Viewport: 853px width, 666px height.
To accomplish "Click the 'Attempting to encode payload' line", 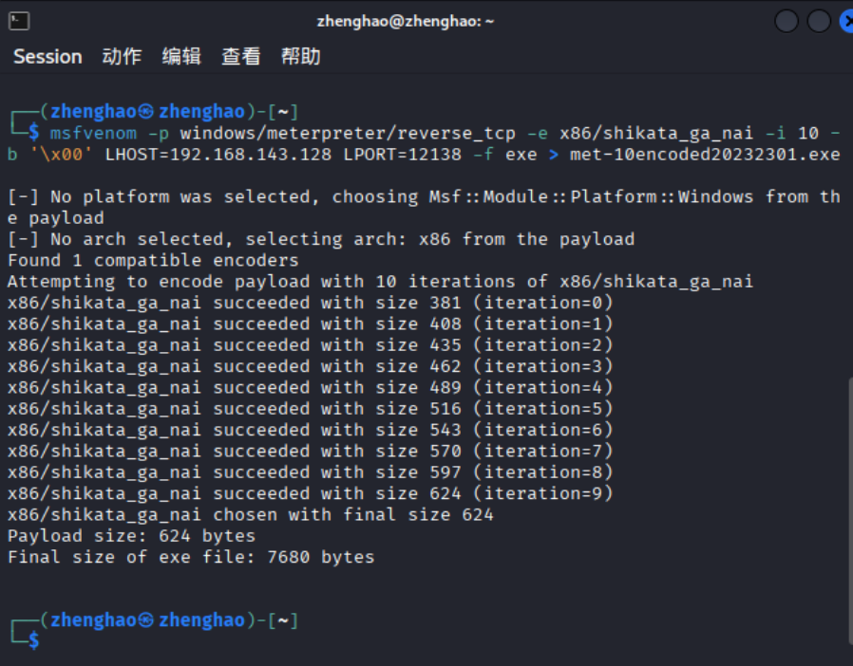I will pyautogui.click(x=380, y=282).
